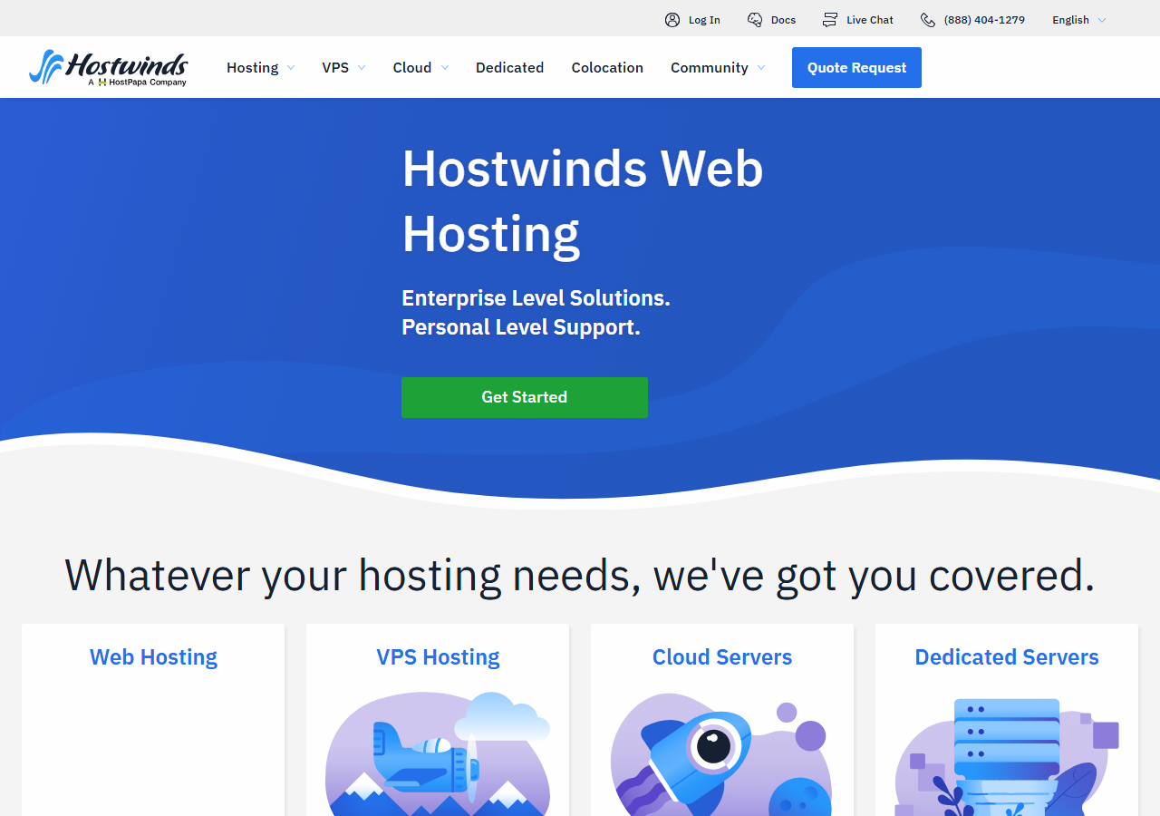Image resolution: width=1160 pixels, height=816 pixels.
Task: Open the Log In link
Action: click(x=704, y=20)
